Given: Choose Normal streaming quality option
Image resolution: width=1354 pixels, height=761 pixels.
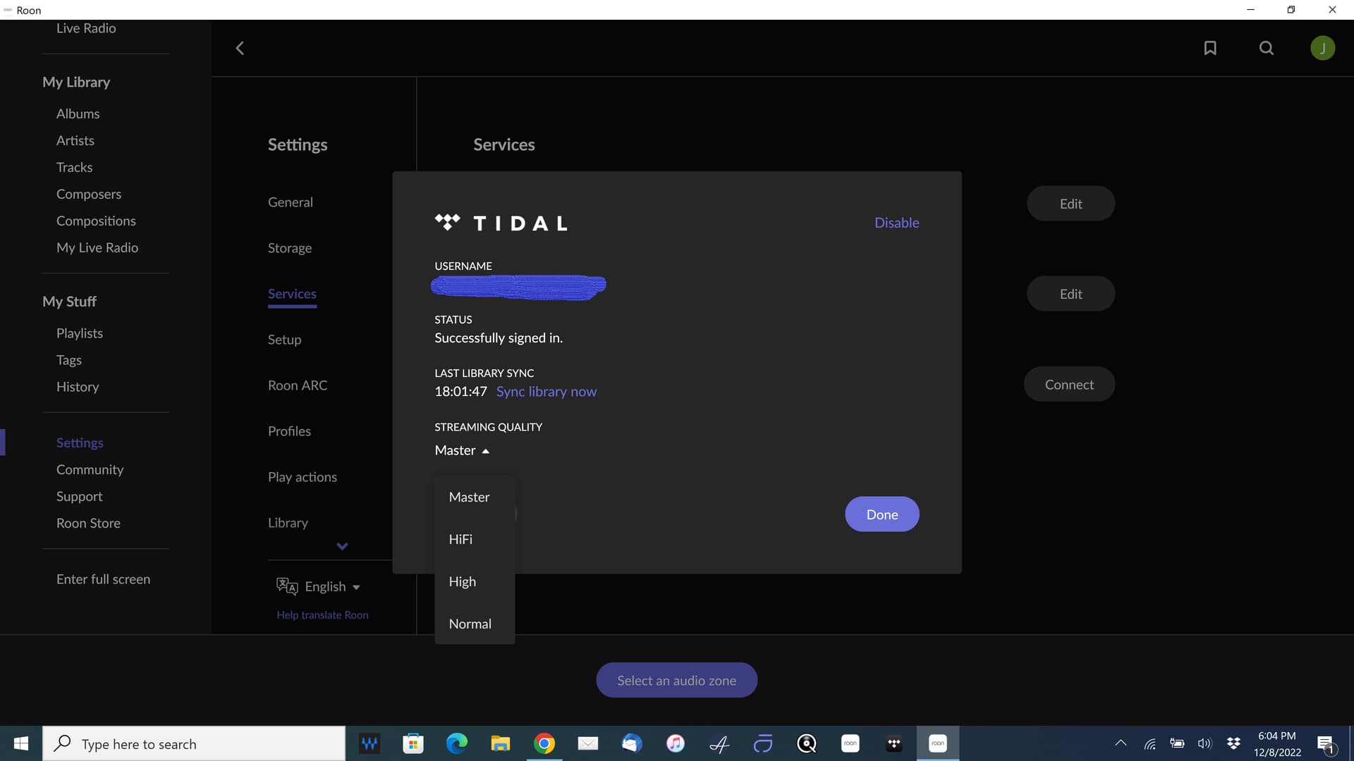Looking at the screenshot, I should [470, 624].
